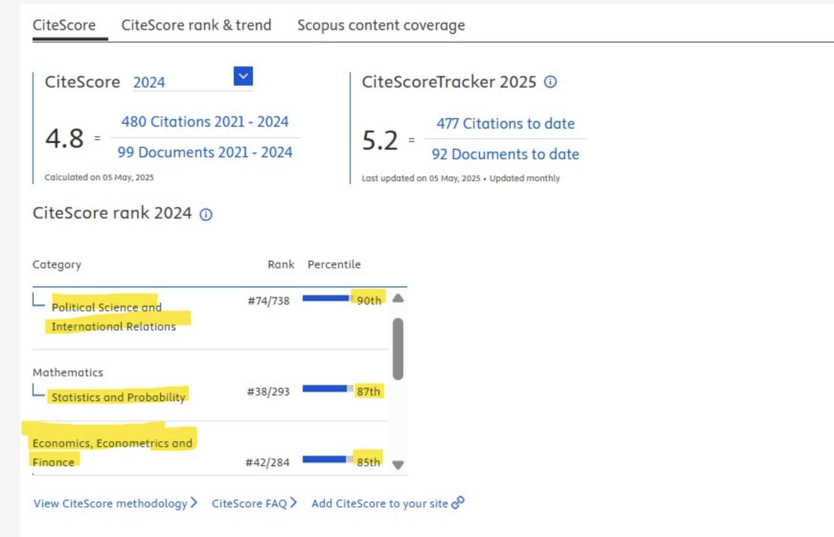Open the 99 Documents 2021 - 2024 link
This screenshot has width=834, height=537.
[x=205, y=152]
